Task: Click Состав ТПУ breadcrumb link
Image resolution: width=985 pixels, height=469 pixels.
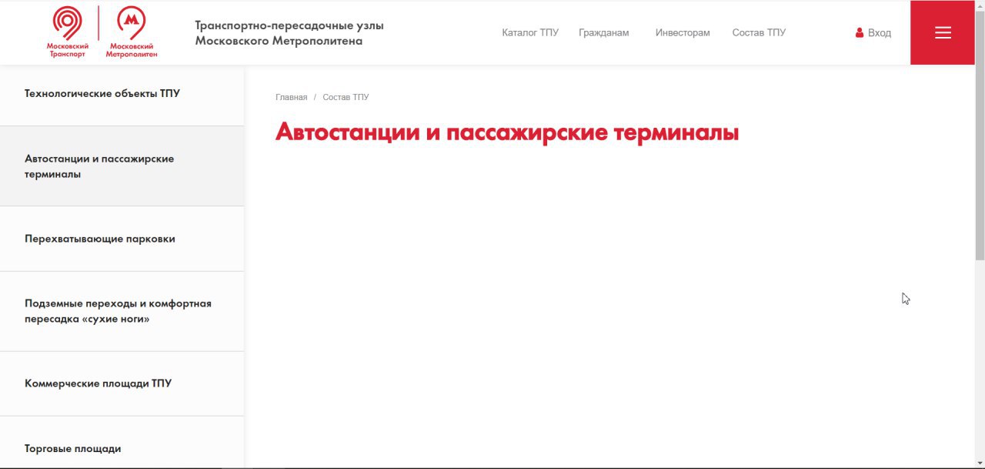Action: [x=346, y=97]
